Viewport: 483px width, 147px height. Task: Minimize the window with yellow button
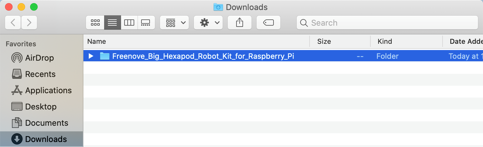tap(21, 7)
